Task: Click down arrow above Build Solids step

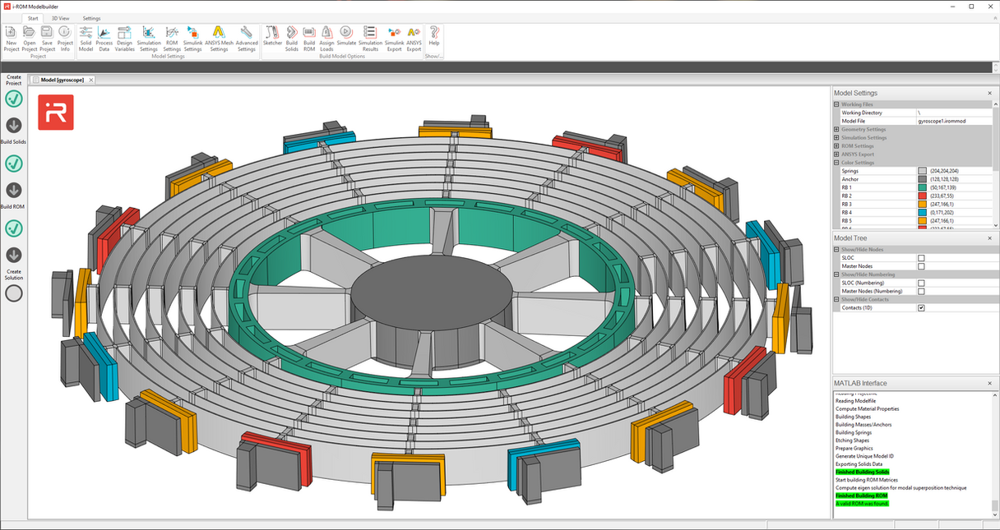Action: (x=14, y=126)
